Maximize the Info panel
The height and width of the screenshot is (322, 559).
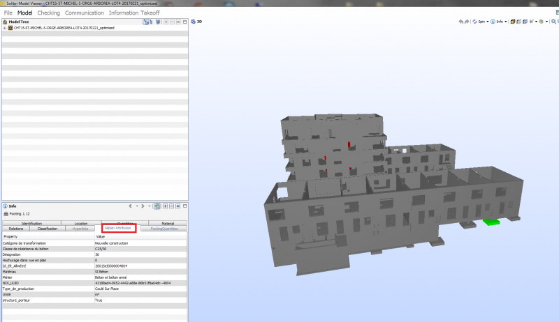[184, 206]
